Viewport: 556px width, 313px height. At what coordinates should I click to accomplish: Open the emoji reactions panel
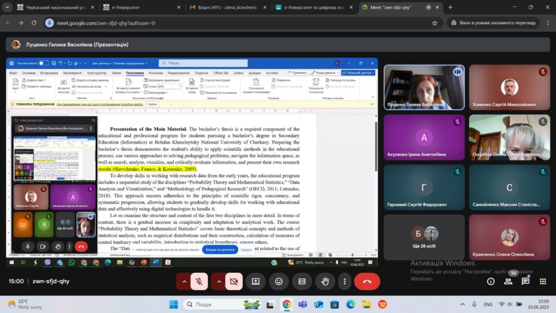click(279, 281)
